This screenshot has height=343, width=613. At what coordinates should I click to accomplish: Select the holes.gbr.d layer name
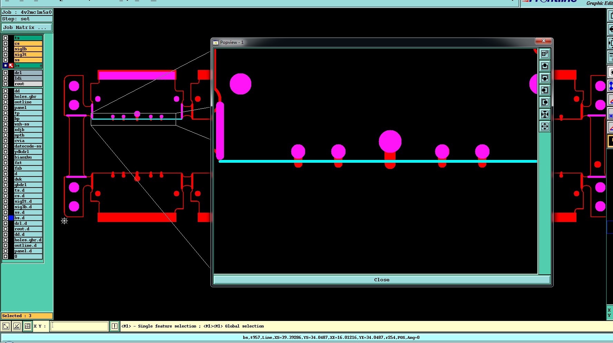click(28, 240)
